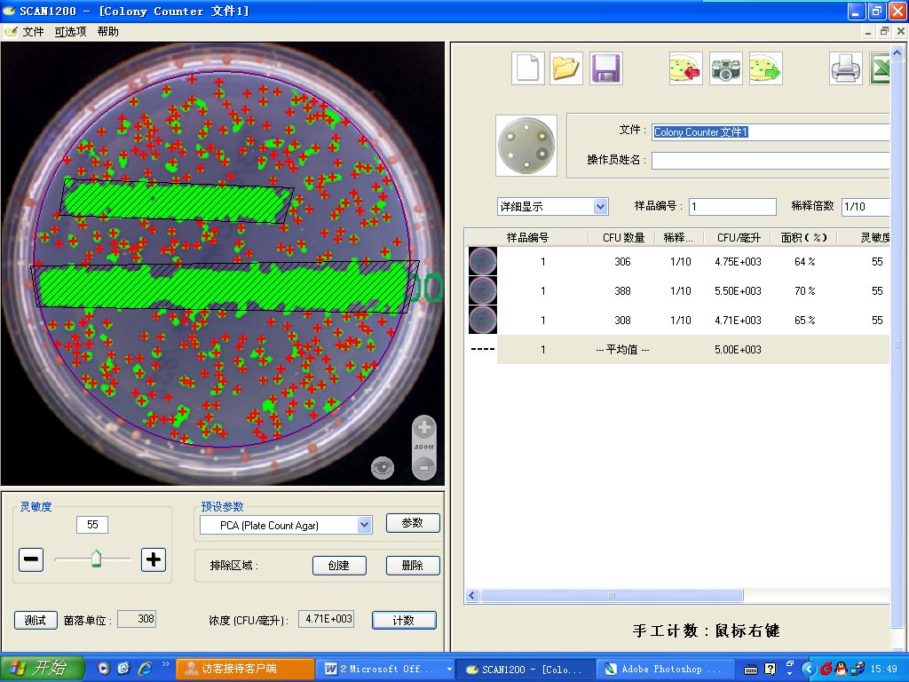Image resolution: width=909 pixels, height=682 pixels.
Task: Zoom out on the plate image
Action: click(x=424, y=466)
